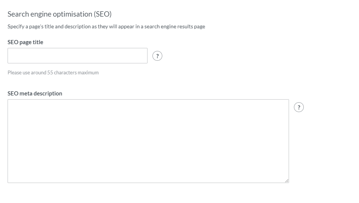Click the "55 characters maximum" hint text

pyautogui.click(x=73, y=72)
